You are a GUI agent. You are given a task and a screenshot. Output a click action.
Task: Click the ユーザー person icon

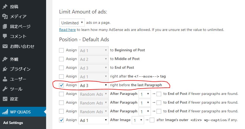[5, 79]
